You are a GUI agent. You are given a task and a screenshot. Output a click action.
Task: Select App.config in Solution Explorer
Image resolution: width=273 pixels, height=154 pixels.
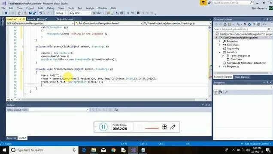[x=233, y=49]
